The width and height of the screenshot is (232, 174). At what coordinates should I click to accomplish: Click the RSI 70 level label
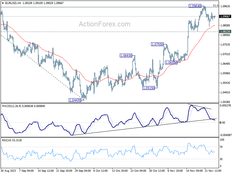(x=221, y=147)
